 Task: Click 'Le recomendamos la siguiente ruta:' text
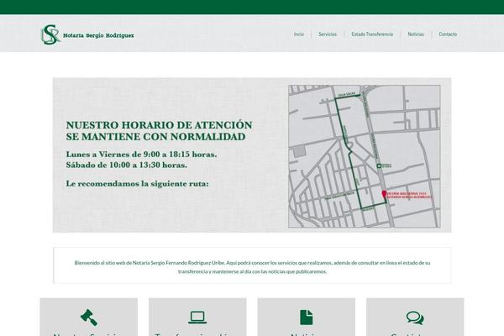(137, 184)
